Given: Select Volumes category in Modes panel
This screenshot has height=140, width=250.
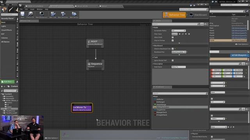Looking at the screenshot, I should click(4, 38).
